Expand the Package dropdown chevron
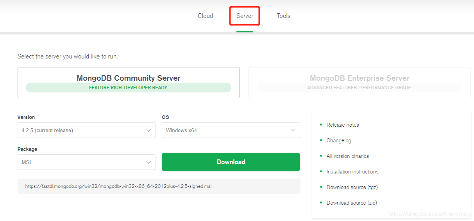Screen dimensions: 474x221 148,163
